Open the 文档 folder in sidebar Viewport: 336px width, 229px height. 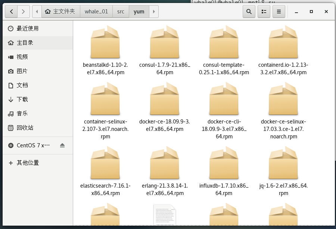coord(38,85)
